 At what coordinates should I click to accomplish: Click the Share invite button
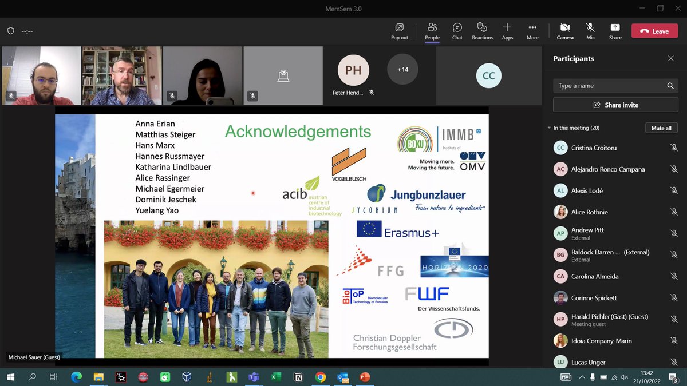tap(615, 105)
